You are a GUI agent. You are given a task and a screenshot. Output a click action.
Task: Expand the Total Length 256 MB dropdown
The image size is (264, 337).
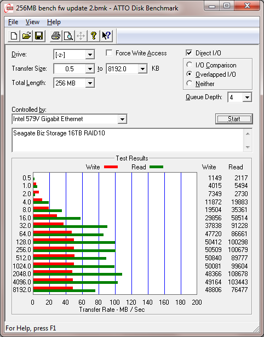coord(90,83)
